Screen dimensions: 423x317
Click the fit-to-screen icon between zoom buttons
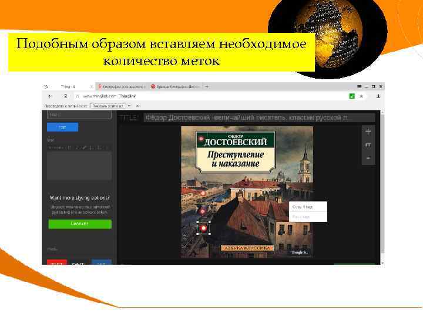368,145
